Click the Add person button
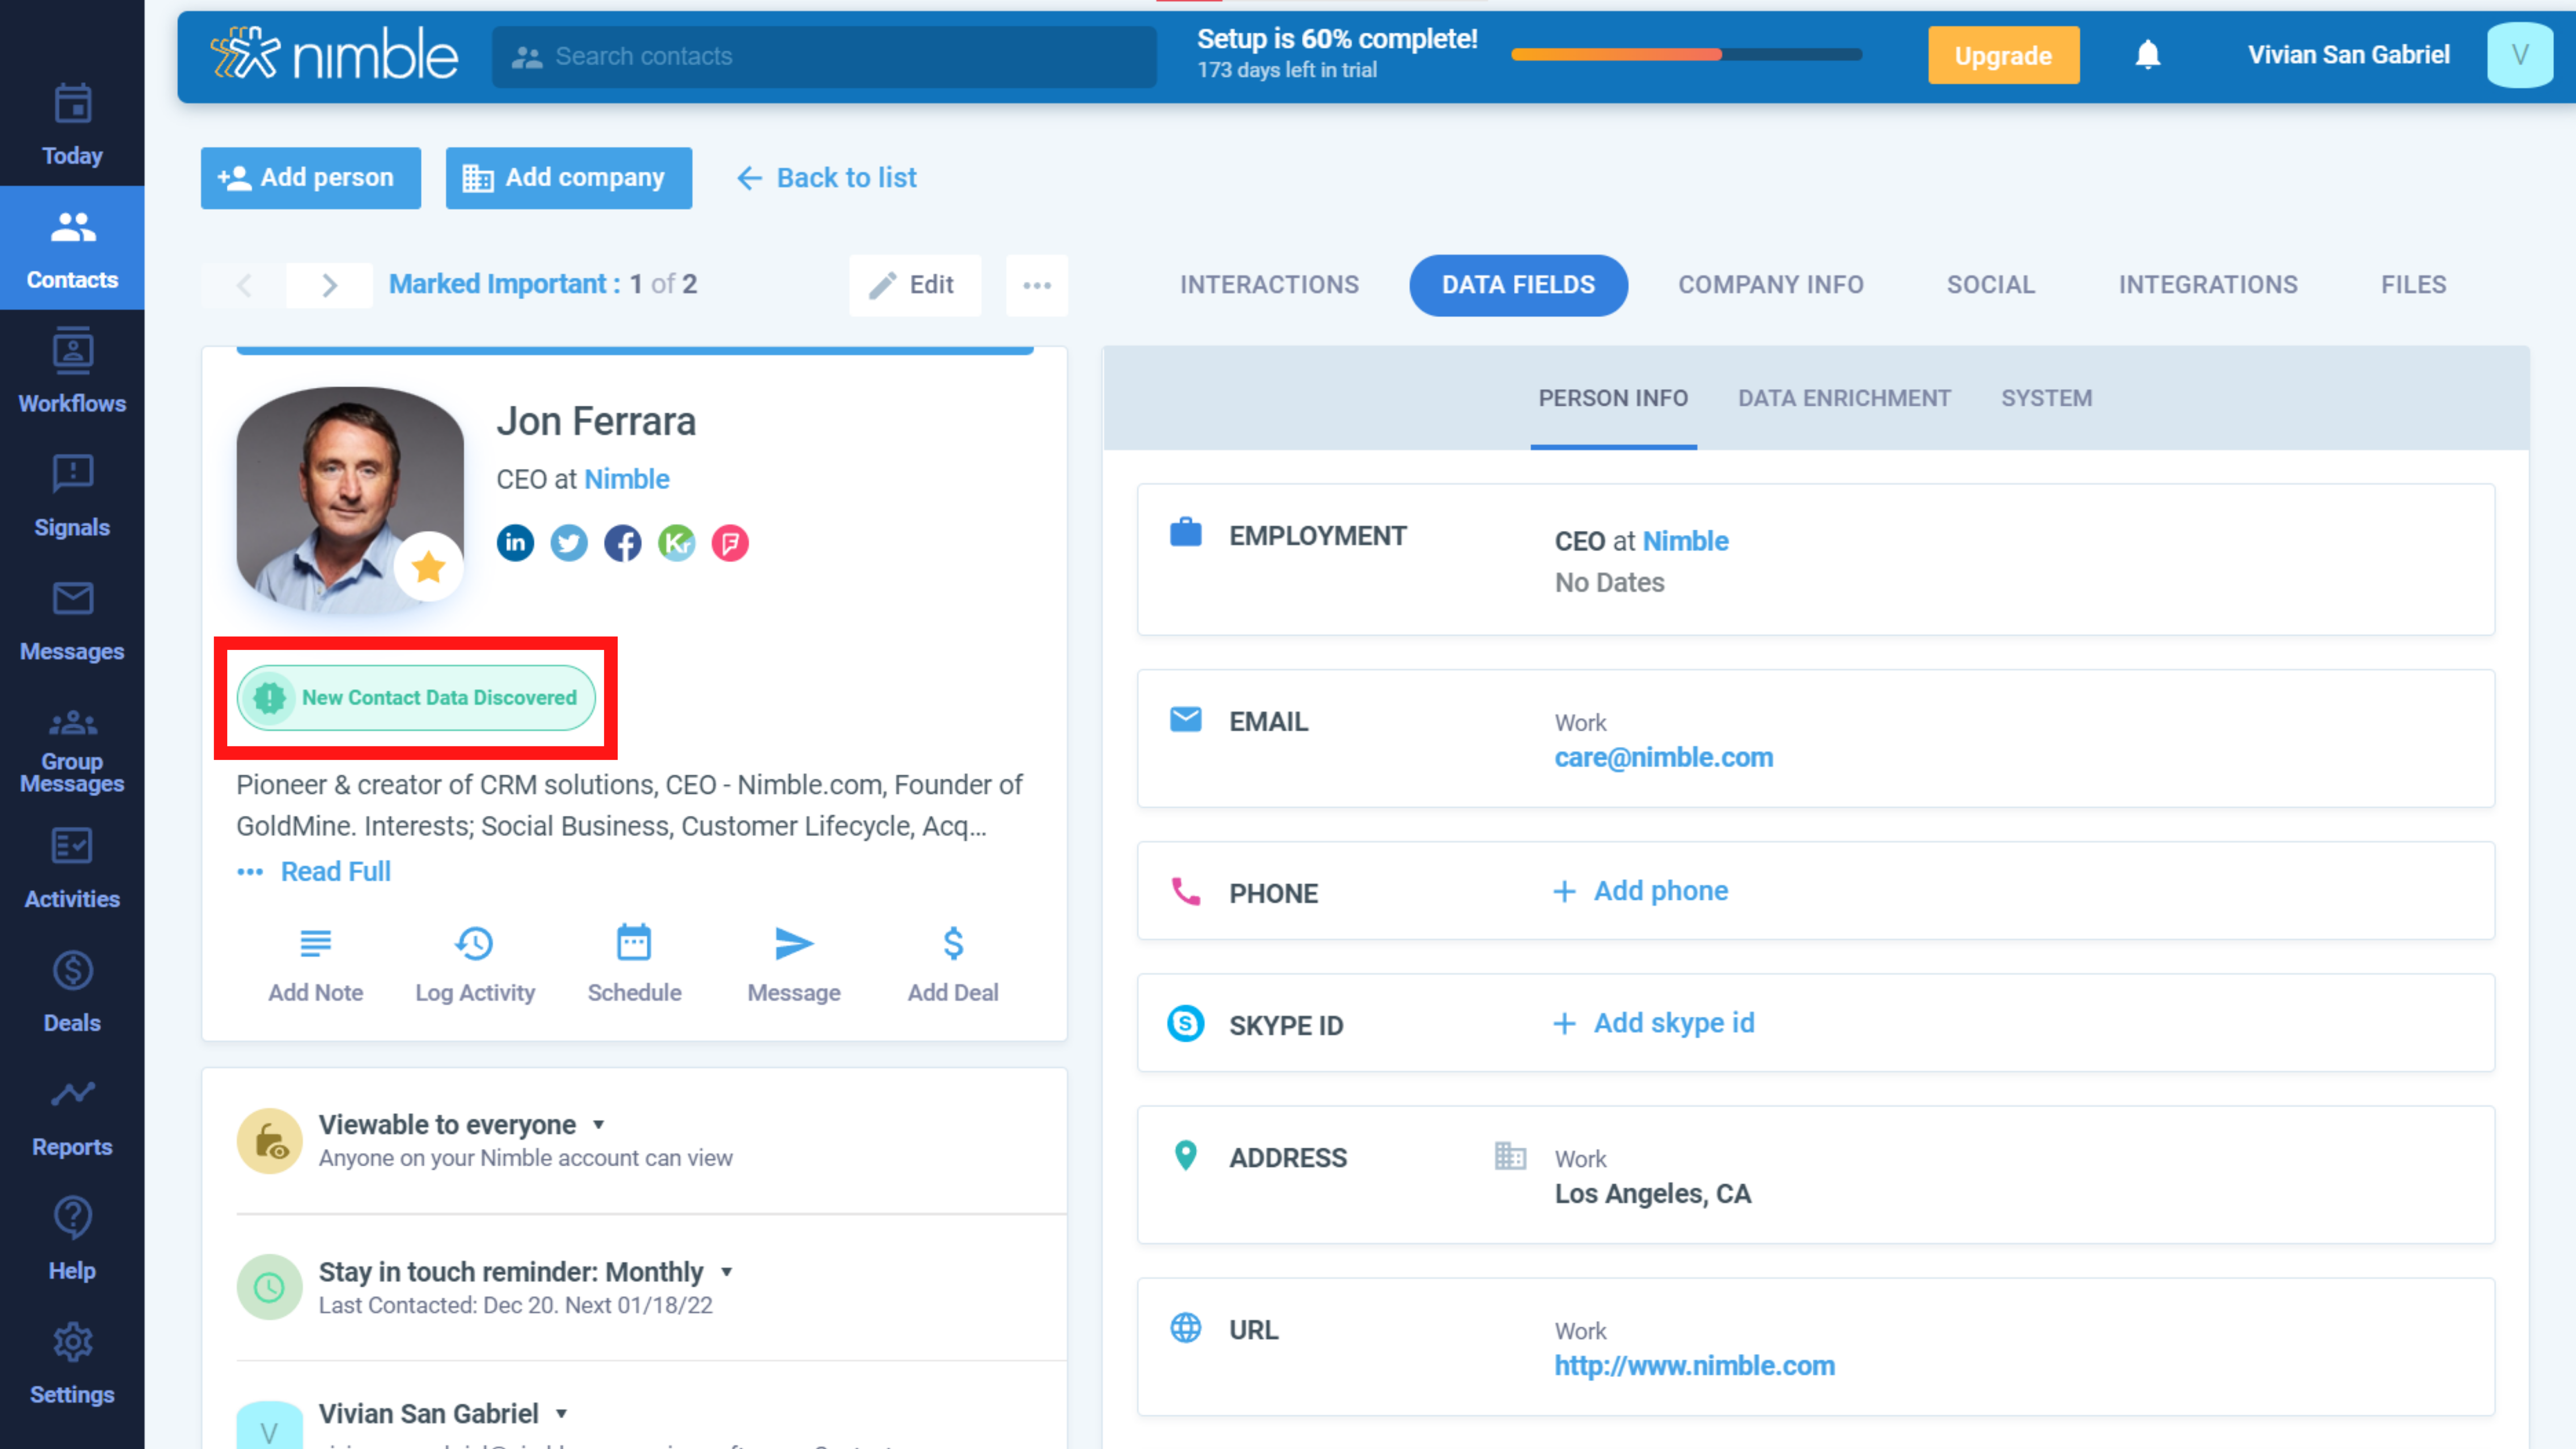 [310, 177]
